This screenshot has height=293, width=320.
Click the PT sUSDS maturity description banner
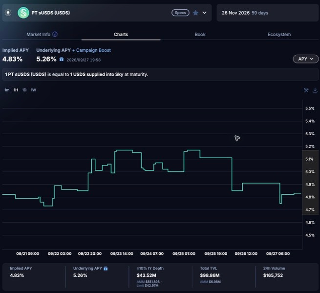pyautogui.click(x=160, y=75)
